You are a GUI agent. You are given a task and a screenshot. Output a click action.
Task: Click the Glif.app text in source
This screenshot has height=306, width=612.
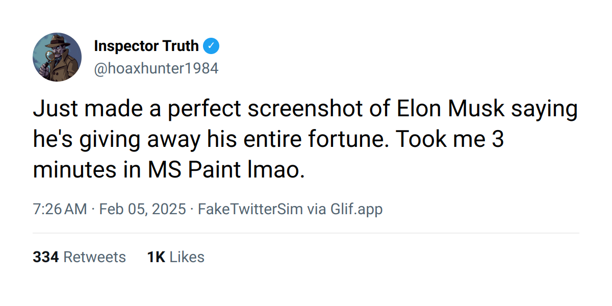pos(356,209)
